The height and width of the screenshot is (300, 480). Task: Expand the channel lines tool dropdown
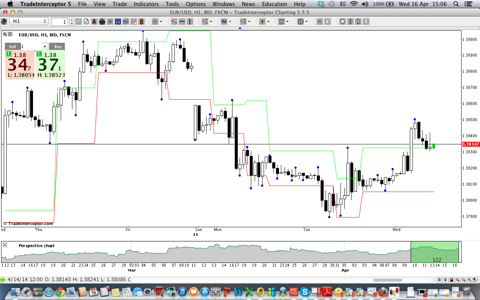tap(230, 21)
